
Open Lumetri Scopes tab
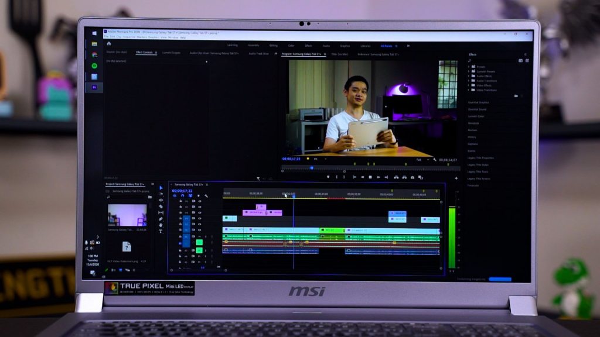click(171, 53)
